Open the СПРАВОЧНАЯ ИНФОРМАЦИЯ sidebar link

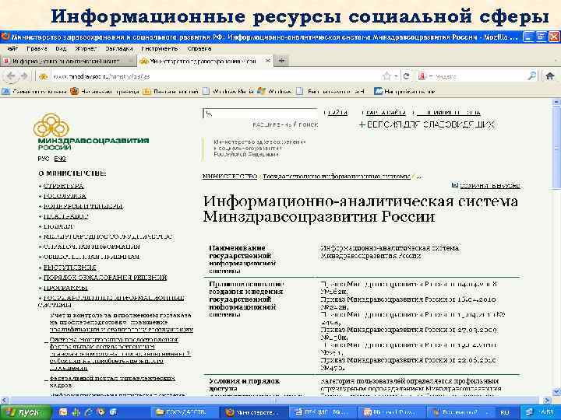tap(92, 247)
